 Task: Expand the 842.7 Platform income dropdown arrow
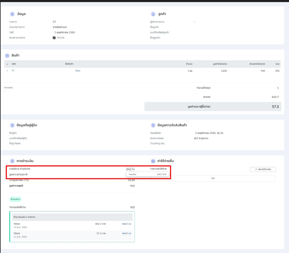point(134,169)
